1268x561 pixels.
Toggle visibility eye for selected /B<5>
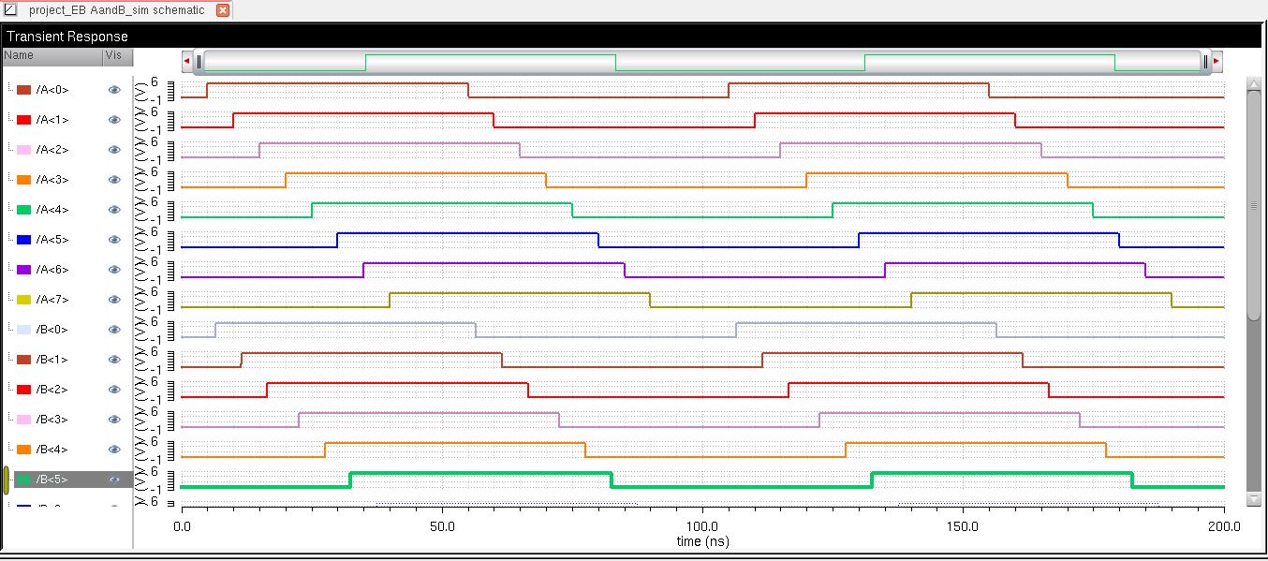114,480
